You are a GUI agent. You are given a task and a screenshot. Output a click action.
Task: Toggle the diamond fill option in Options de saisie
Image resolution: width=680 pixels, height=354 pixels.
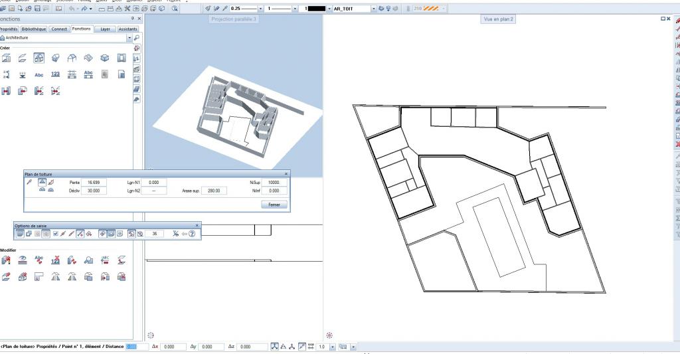(x=102, y=233)
